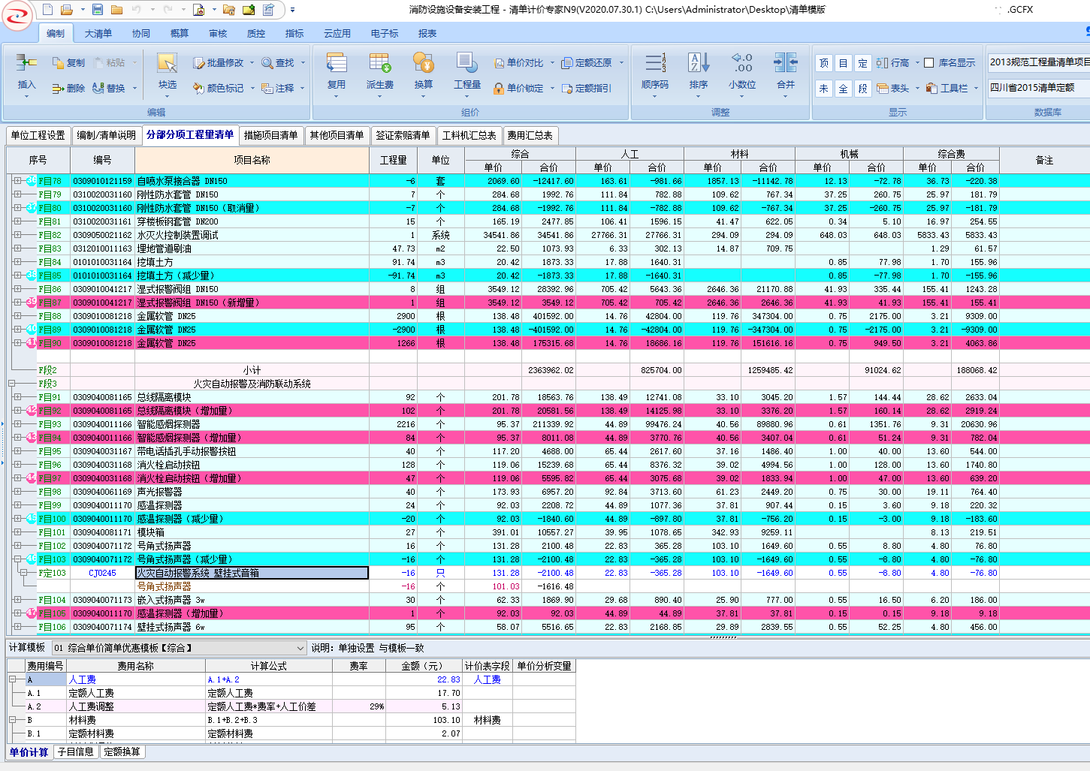Open the 2013规范工程量清单项目 database dropdown

coord(1038,62)
